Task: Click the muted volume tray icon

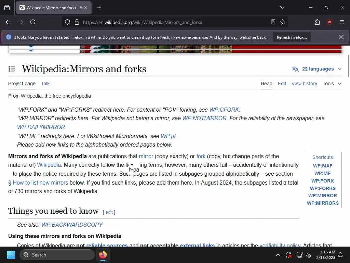Action: pos(309,255)
